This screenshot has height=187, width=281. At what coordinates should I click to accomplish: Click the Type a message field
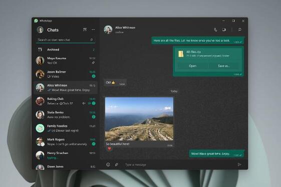click(179, 164)
